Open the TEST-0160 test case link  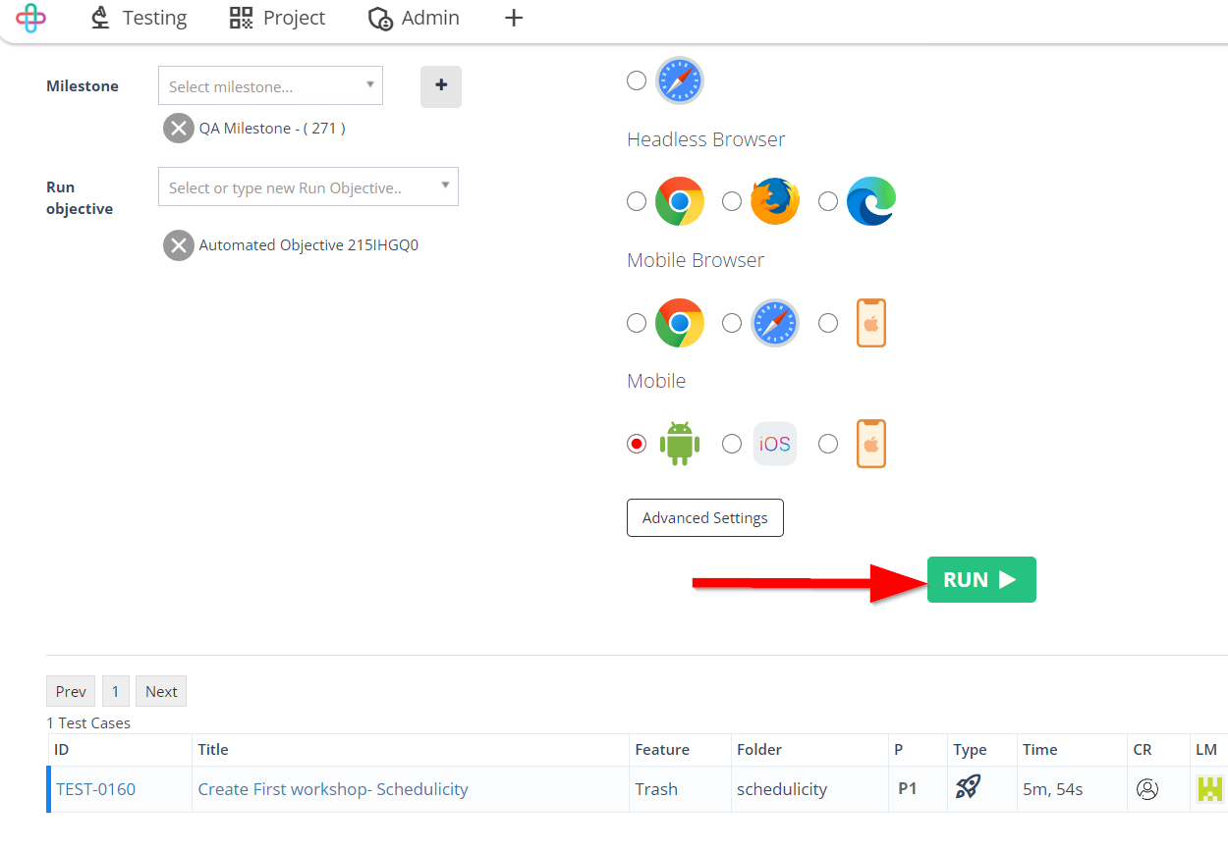click(x=95, y=789)
